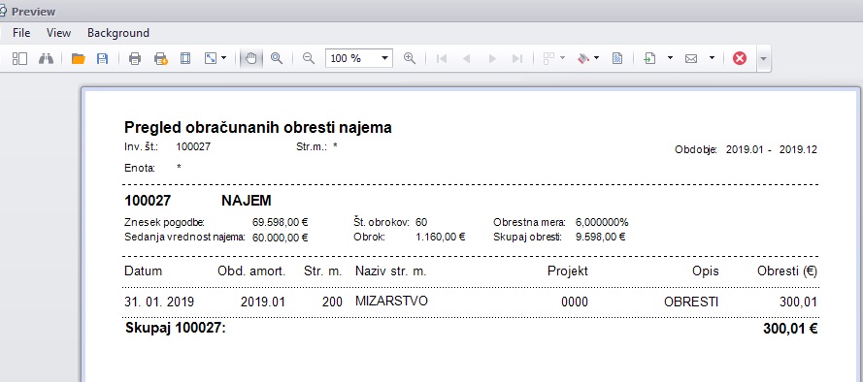The image size is (863, 382).
Task: Go to the last page
Action: pos(516,58)
